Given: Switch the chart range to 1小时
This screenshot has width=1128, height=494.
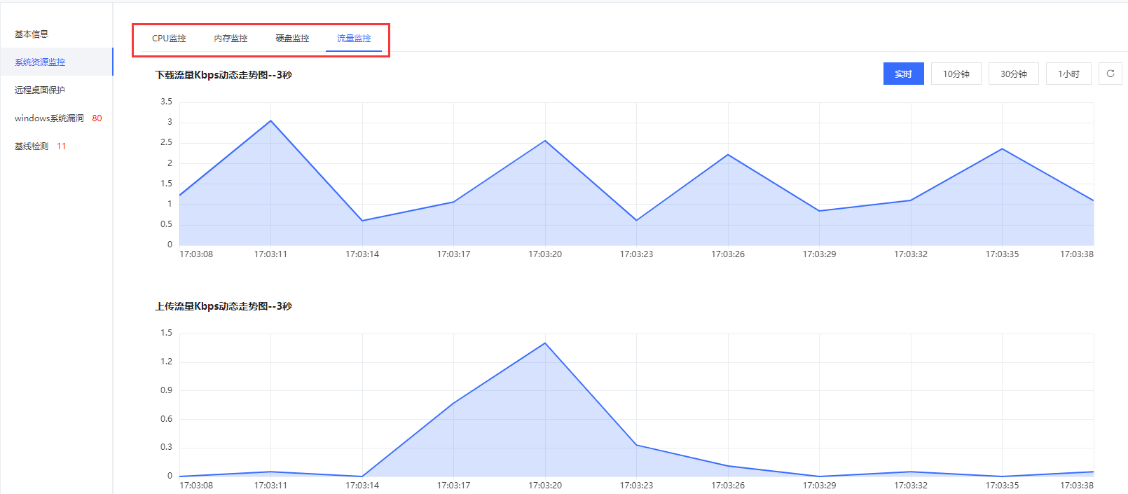Looking at the screenshot, I should [1068, 74].
